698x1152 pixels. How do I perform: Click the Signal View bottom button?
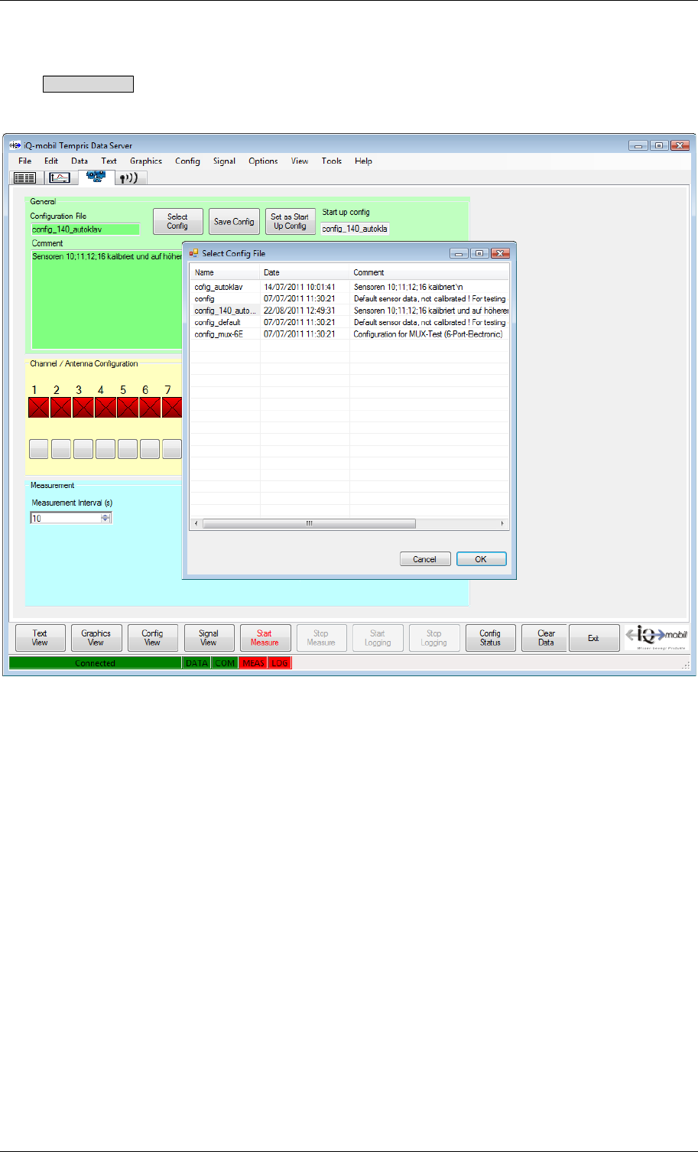(209, 638)
